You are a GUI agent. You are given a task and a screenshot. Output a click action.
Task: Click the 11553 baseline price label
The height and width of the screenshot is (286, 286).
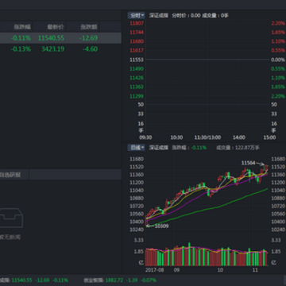click(x=137, y=60)
